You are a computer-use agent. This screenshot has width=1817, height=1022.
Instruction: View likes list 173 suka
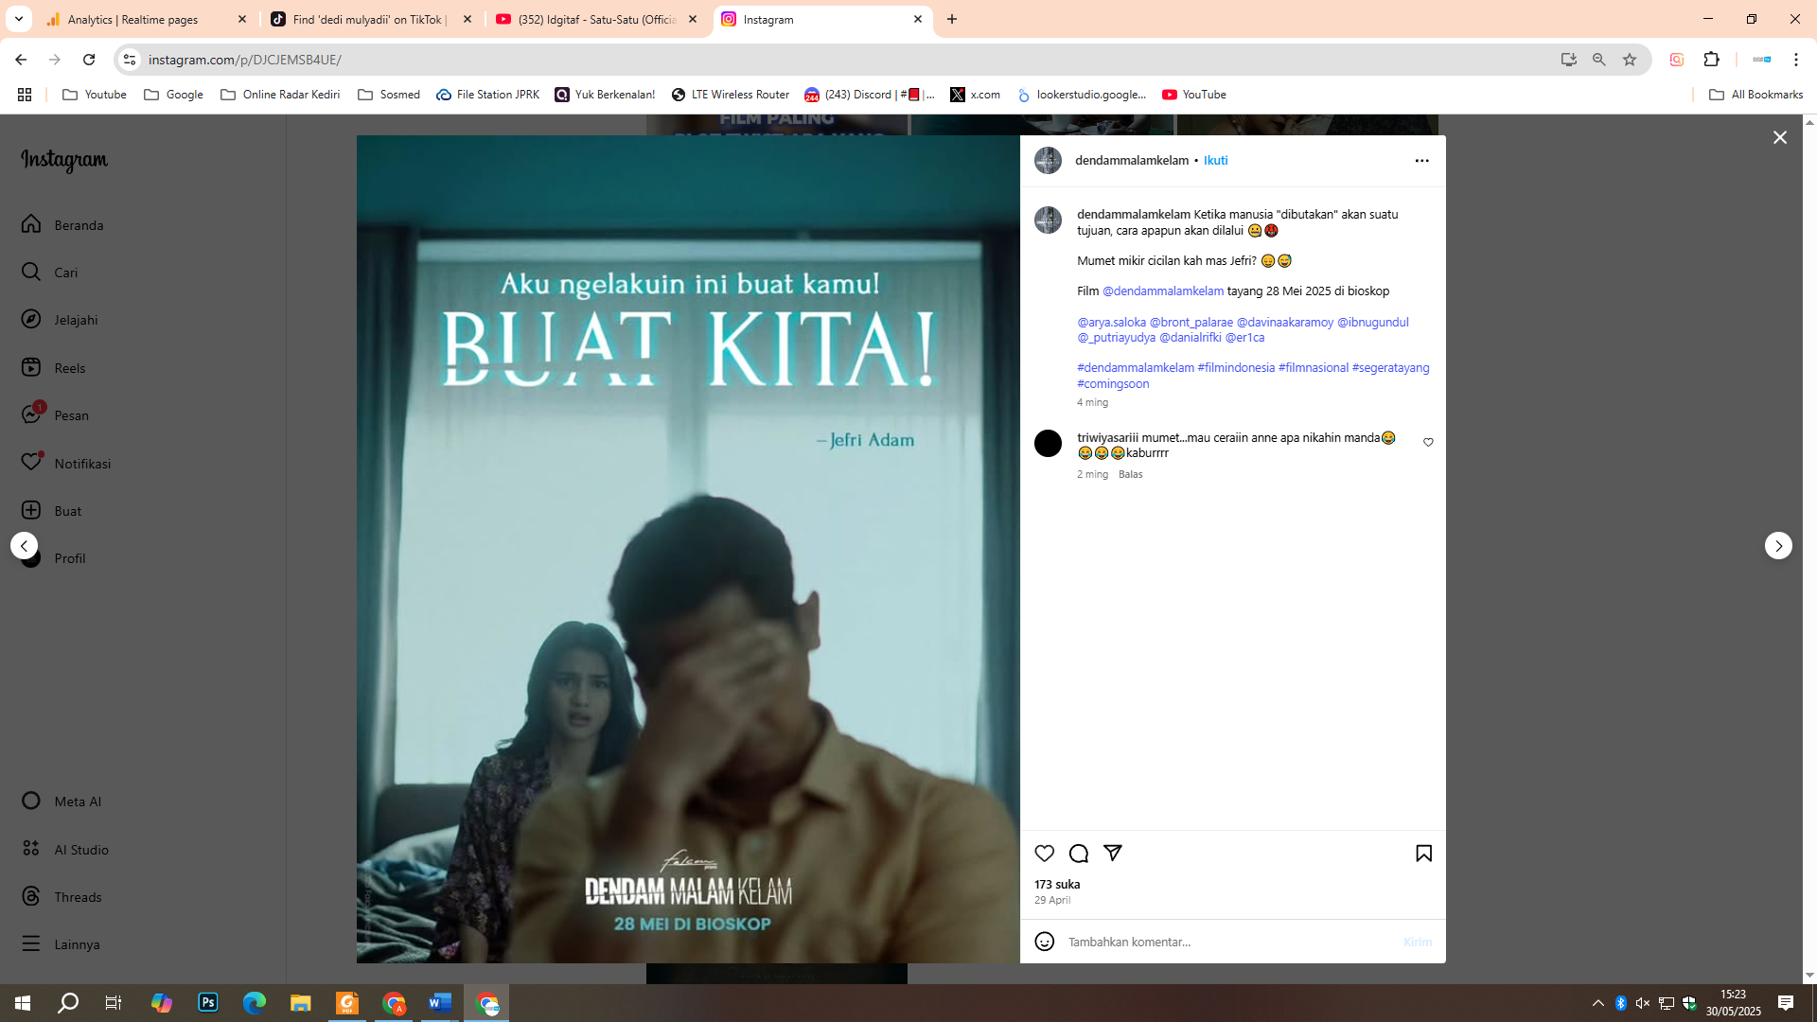click(1057, 885)
